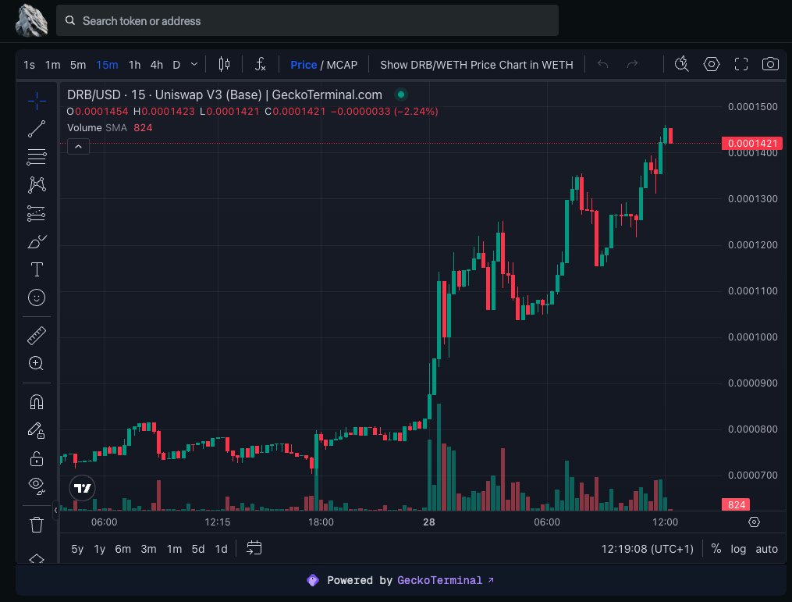Viewport: 792px width, 602px height.
Task: Switch to the 4h timeframe
Action: click(157, 65)
